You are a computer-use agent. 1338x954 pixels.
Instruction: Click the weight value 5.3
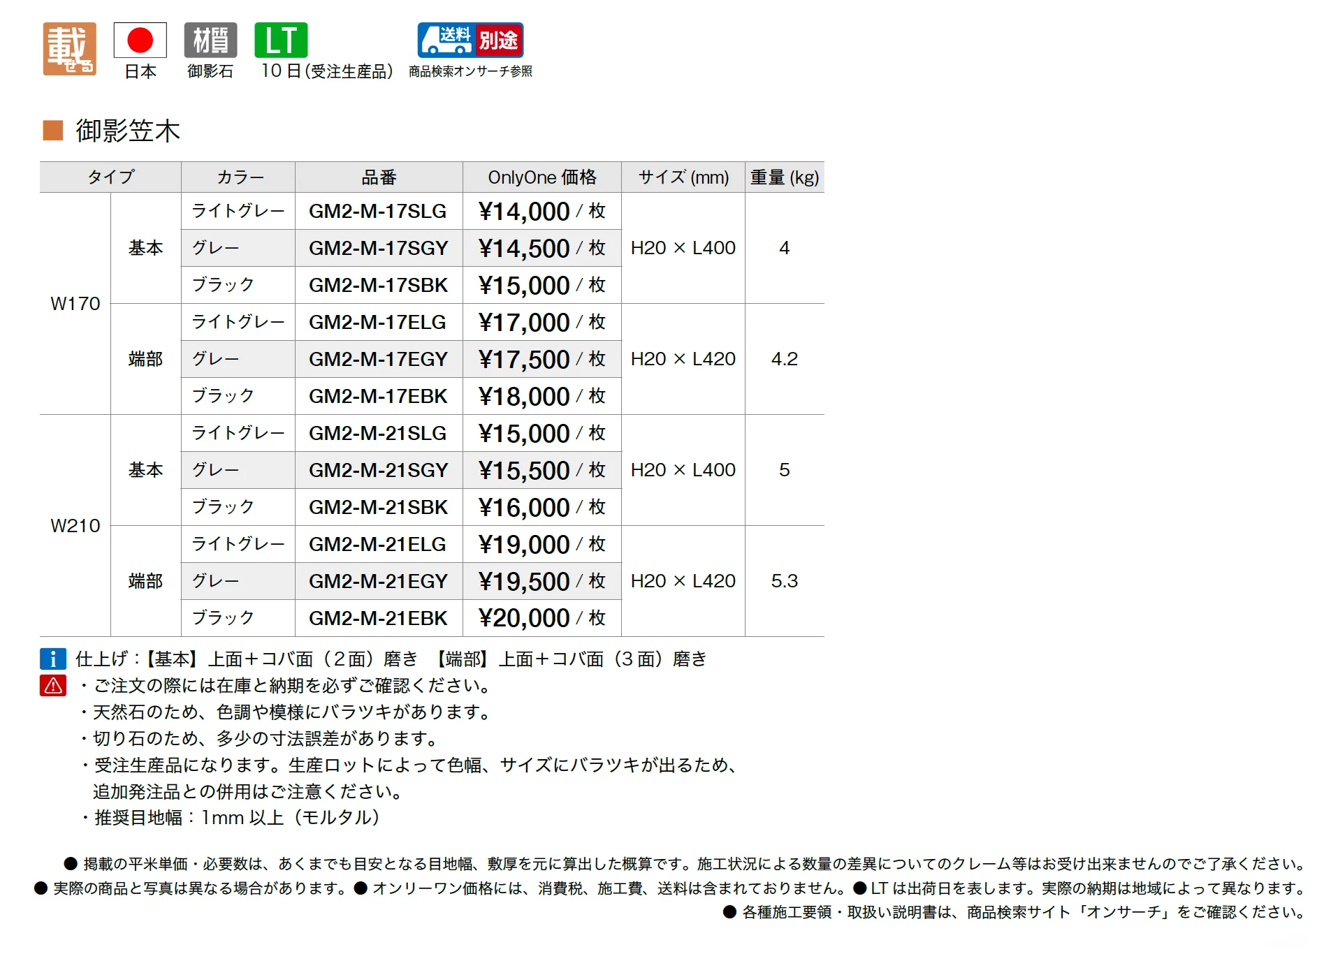[x=785, y=581]
